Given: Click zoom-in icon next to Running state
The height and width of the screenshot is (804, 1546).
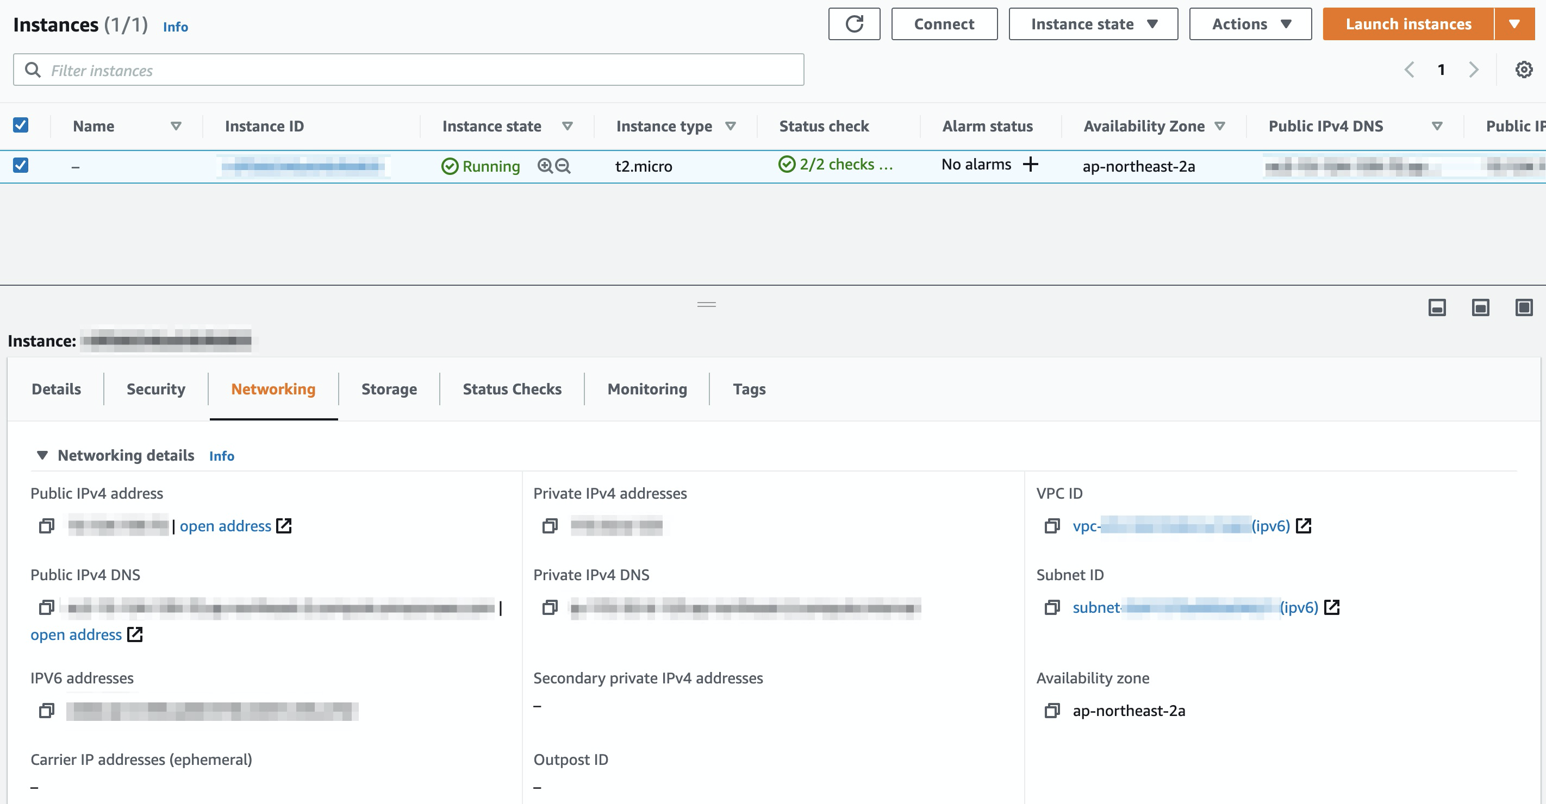Looking at the screenshot, I should [x=545, y=166].
